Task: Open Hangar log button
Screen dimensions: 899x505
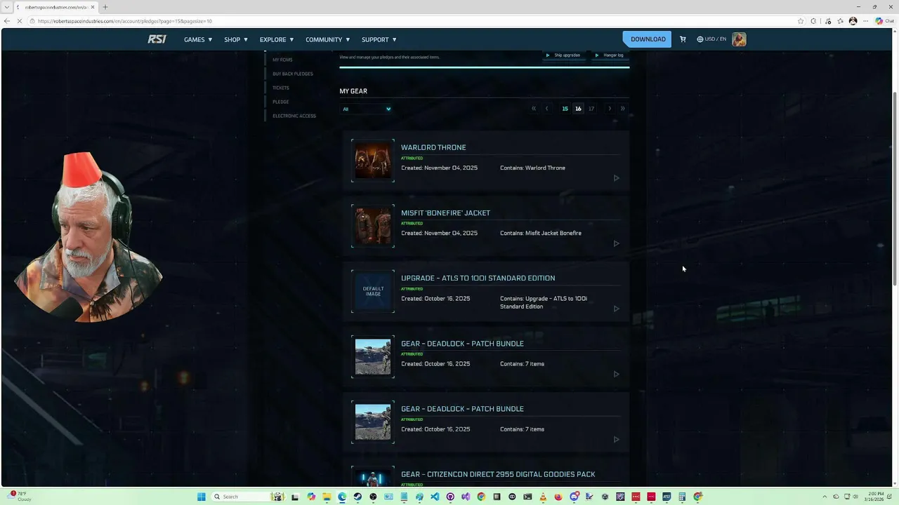Action: (x=610, y=55)
